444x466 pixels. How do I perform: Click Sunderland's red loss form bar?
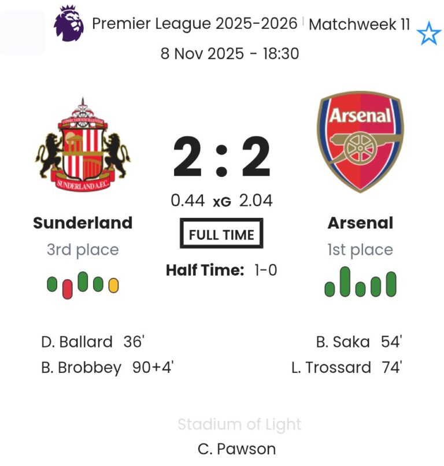click(x=67, y=288)
